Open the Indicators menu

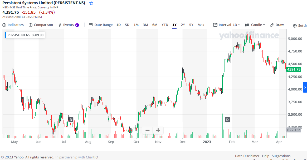13,25
